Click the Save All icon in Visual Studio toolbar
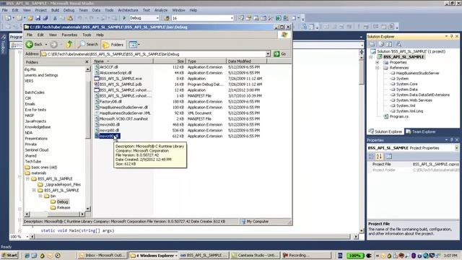Screen dimensions: 462x260 (x=45, y=18)
